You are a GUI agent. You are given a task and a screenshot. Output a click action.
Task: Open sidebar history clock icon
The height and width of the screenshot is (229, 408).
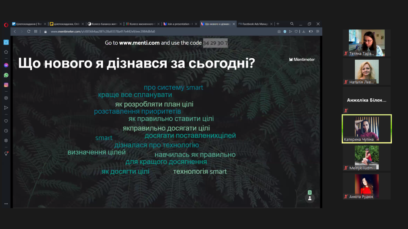coord(6,131)
